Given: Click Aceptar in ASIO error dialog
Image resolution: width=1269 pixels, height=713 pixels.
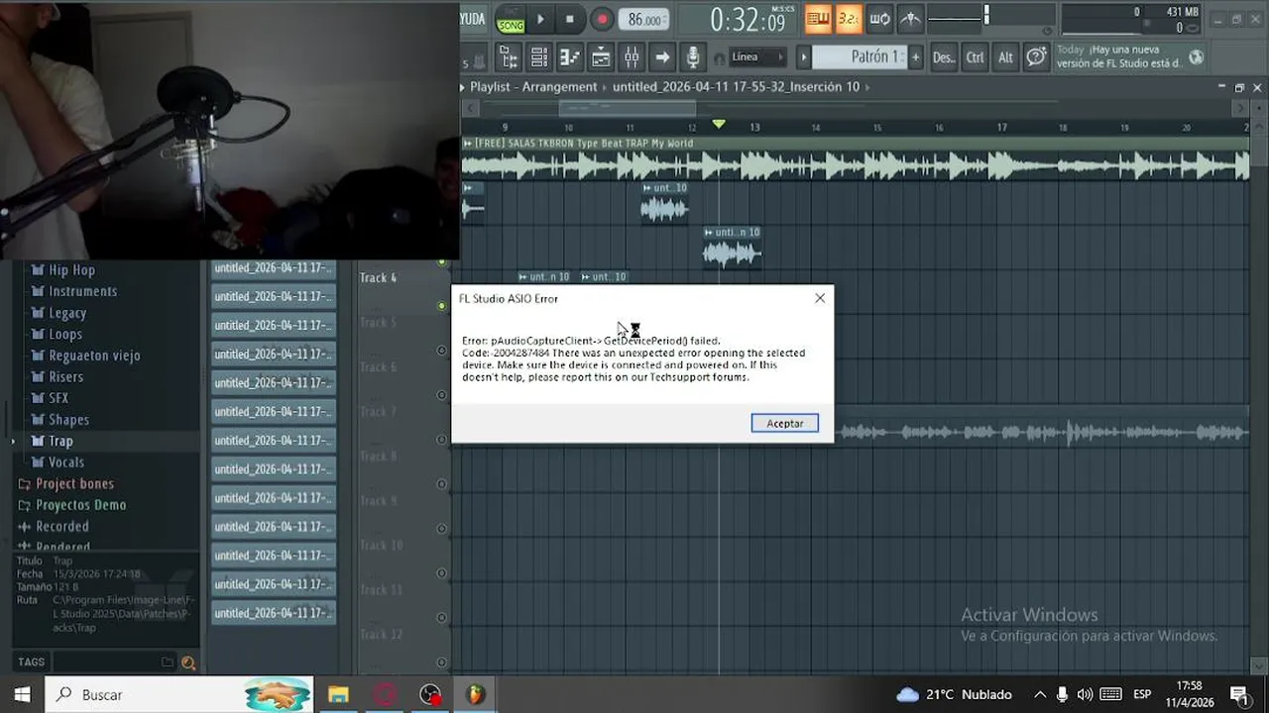Looking at the screenshot, I should coord(785,423).
